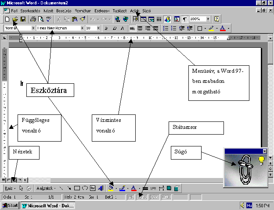The width and height of the screenshot is (274, 210).
Task: Toggle Show/Hide paragraph marks
Action: [x=185, y=19]
